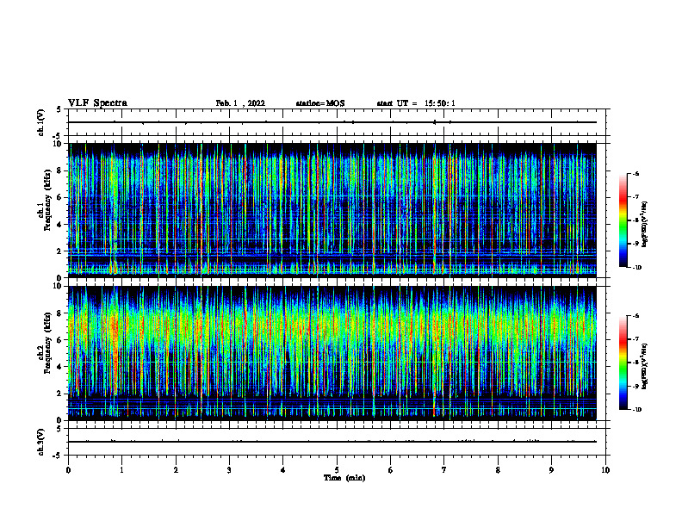Click the 'Time (min)' axis label
This screenshot has height=527, width=682.
pyautogui.click(x=344, y=478)
